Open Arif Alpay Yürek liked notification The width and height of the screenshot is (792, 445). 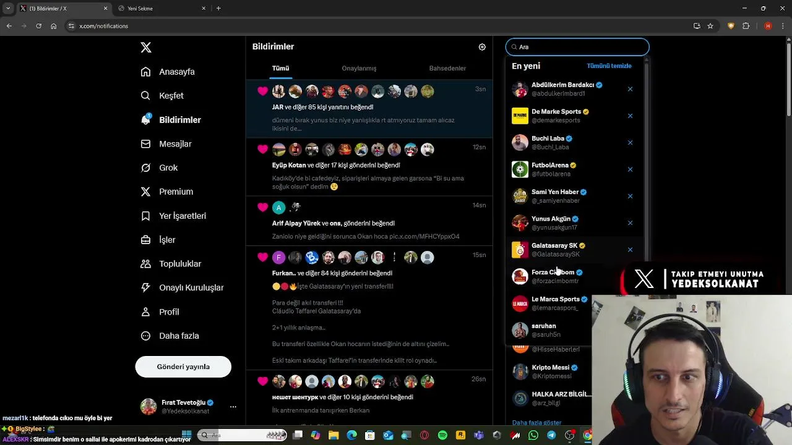coord(369,221)
